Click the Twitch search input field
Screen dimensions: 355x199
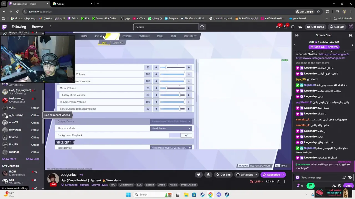[x=166, y=27]
